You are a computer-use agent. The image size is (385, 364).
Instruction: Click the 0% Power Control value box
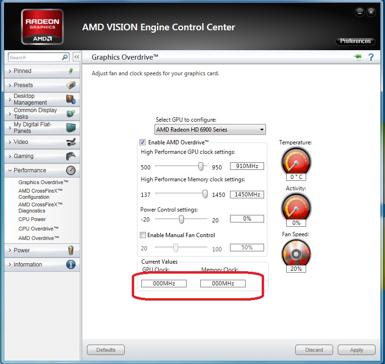point(247,219)
